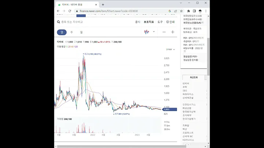Open the Chrome three-dot menu

pyautogui.click(x=206, y=11)
